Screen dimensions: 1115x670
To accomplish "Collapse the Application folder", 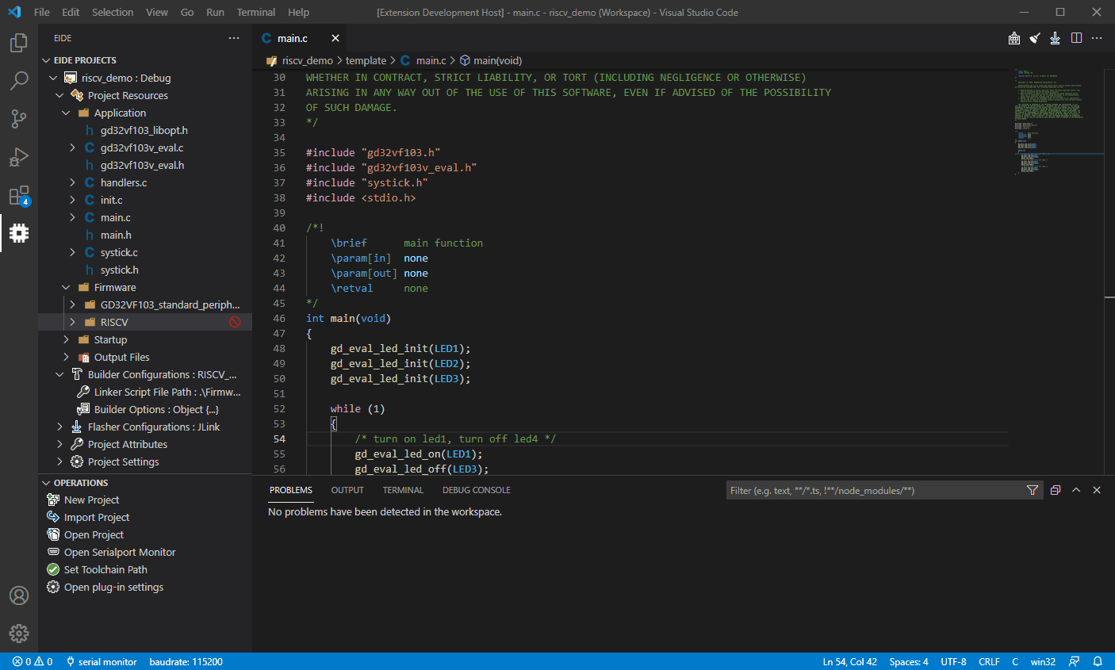I will click(67, 113).
